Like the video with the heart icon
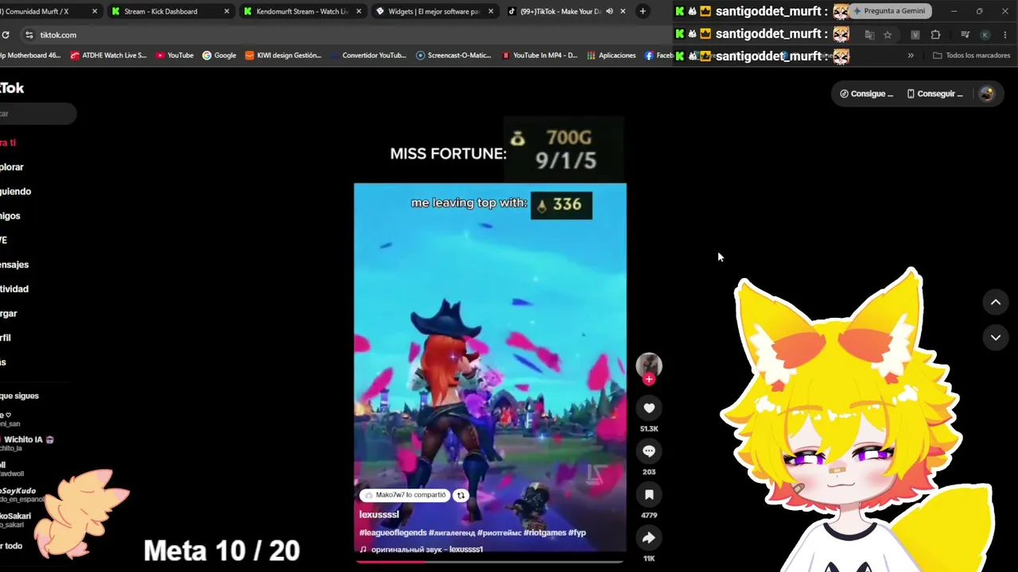The image size is (1018, 572). click(649, 408)
